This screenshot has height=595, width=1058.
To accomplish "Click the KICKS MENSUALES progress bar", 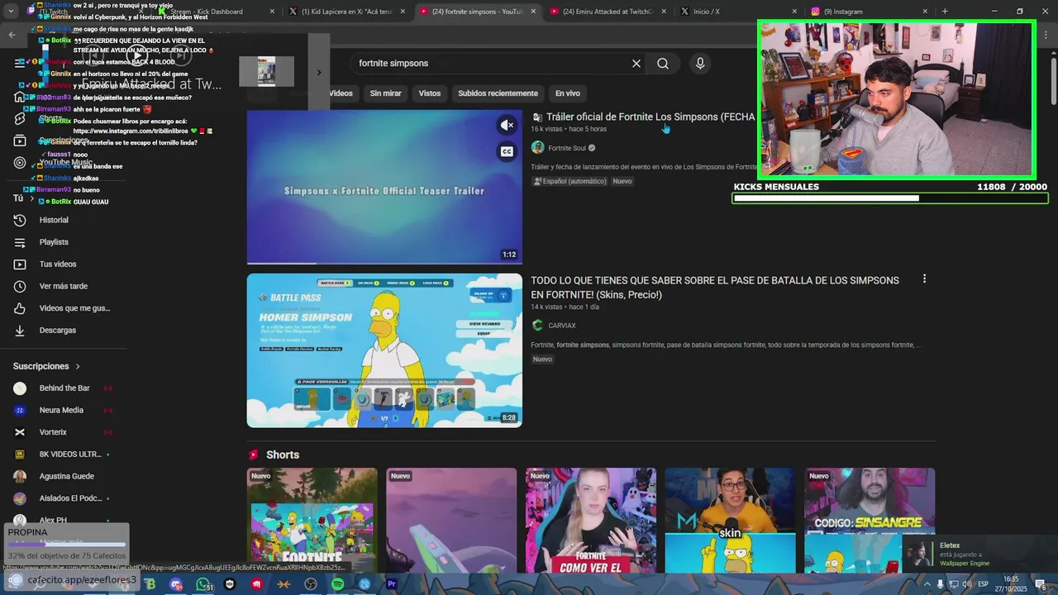I will pos(890,198).
